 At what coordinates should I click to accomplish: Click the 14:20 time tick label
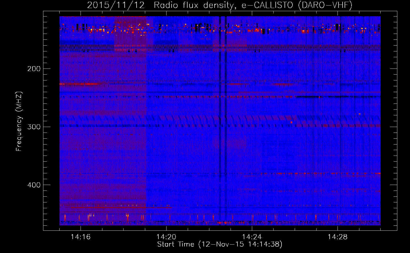tap(166, 237)
